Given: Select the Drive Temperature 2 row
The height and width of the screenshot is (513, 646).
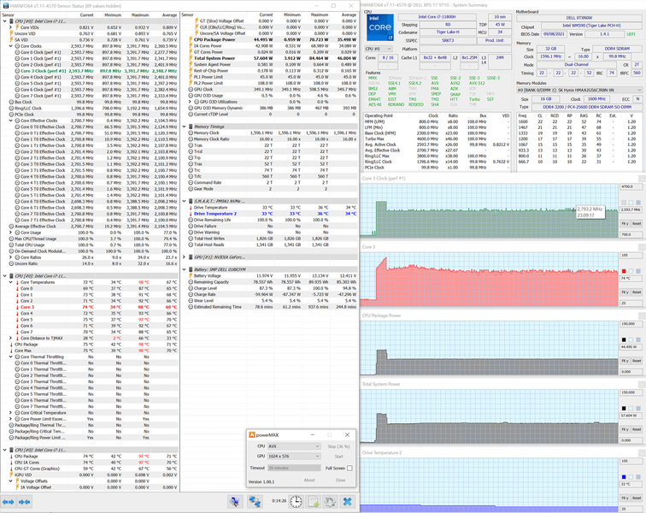Looking at the screenshot, I should (x=269, y=214).
